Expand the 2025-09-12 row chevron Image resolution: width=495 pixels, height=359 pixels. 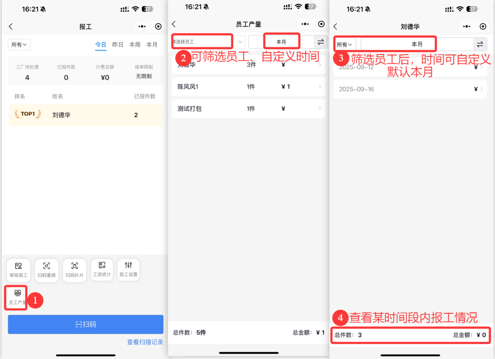click(481, 67)
